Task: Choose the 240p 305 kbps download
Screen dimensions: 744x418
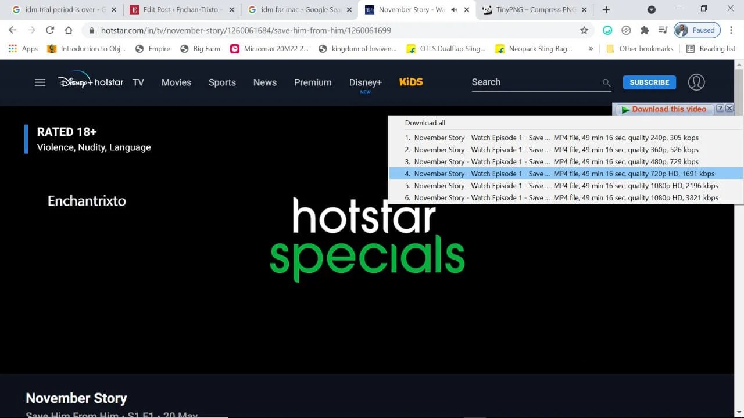Action: pos(566,138)
